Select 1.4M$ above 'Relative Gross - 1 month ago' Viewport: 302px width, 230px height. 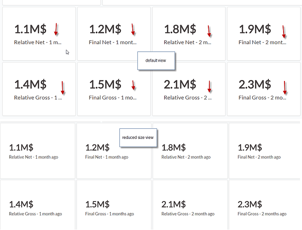(21, 204)
